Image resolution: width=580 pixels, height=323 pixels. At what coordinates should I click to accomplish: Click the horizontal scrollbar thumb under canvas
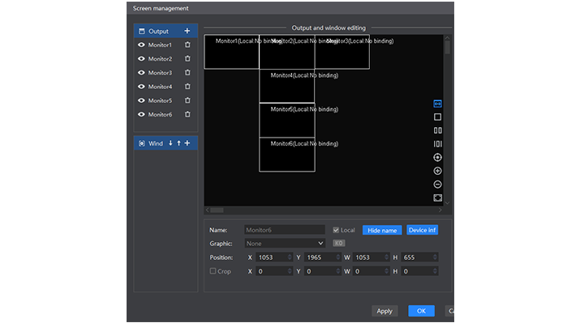pyautogui.click(x=217, y=210)
